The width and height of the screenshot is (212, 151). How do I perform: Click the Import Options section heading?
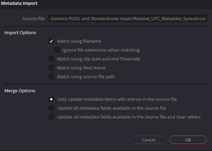20,33
